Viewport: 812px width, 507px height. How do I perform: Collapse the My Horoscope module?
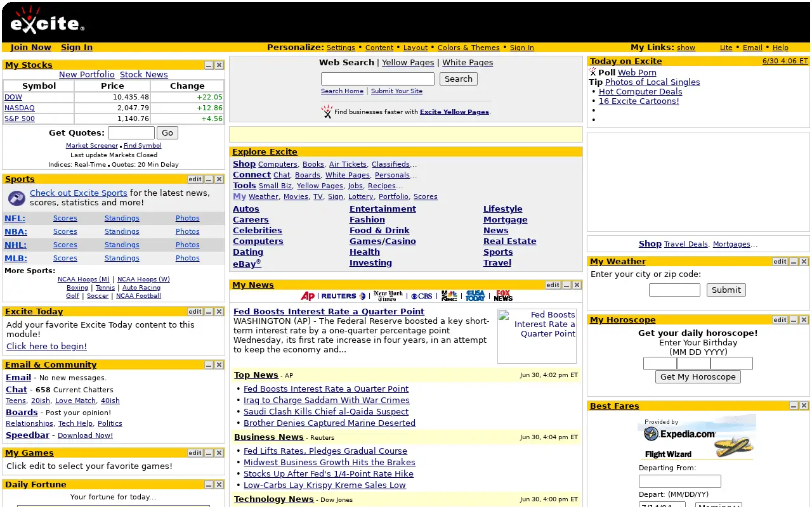[794, 320]
